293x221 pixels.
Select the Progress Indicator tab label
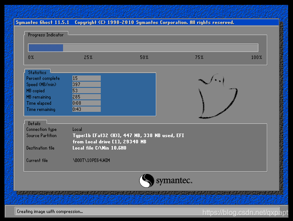[46, 35]
